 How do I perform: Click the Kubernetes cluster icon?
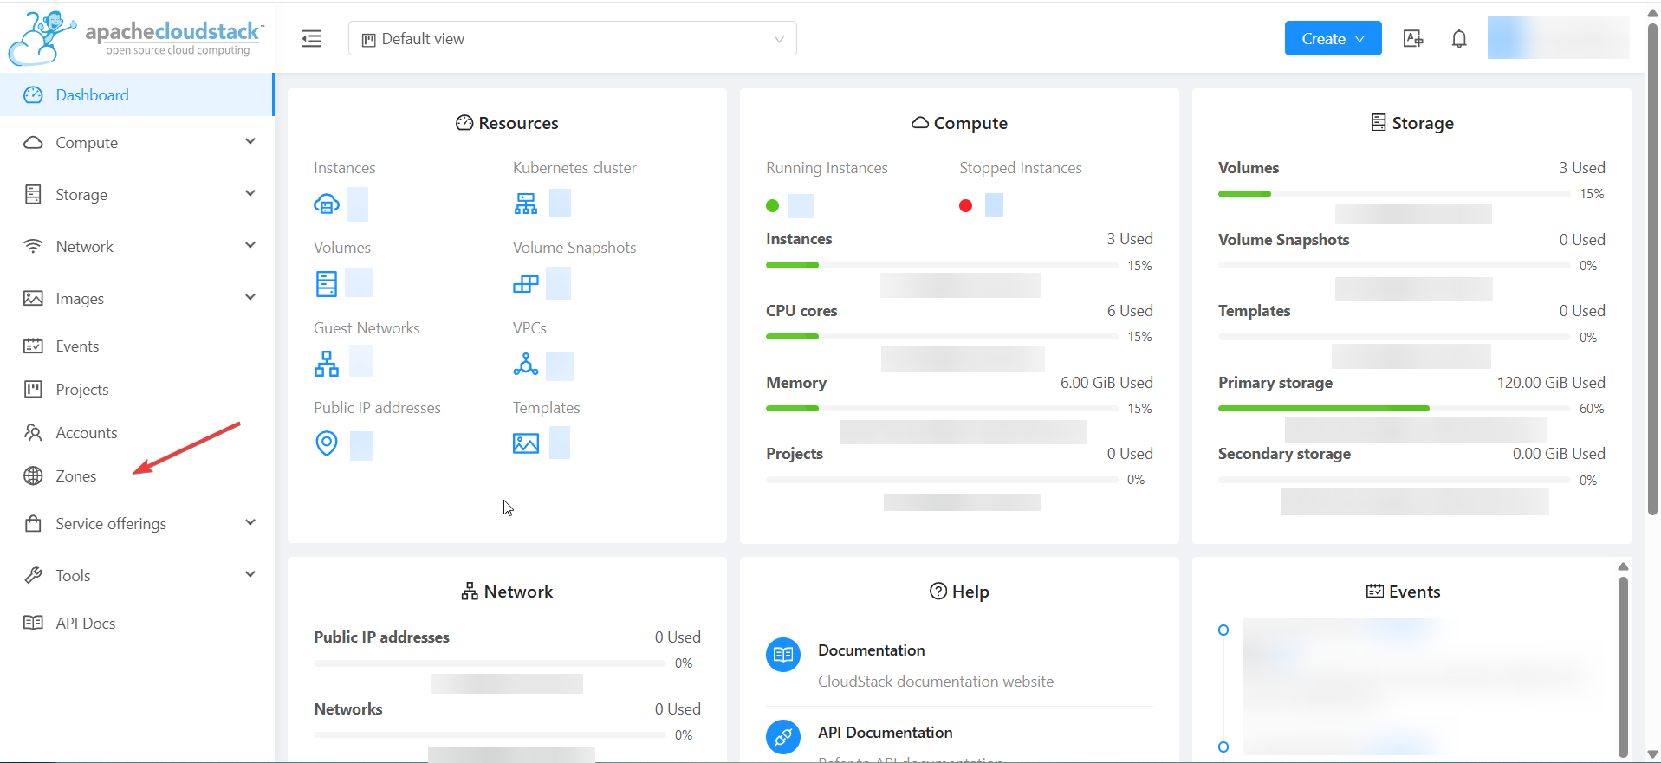pos(526,204)
